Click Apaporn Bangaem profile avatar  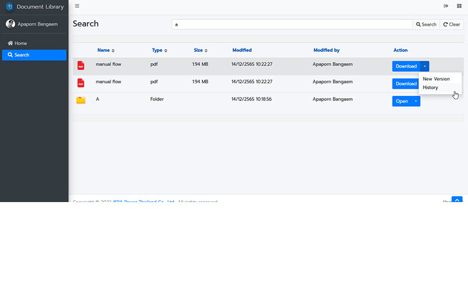click(11, 24)
